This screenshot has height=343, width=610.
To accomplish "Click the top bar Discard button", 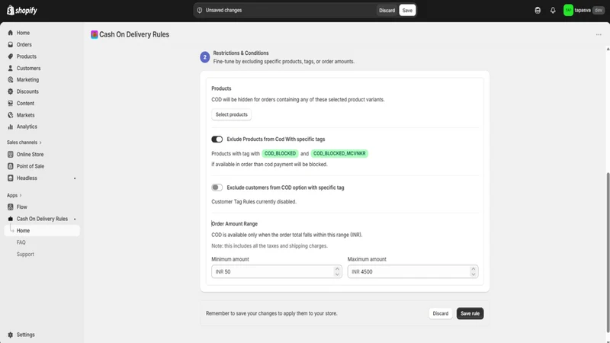I will point(387,11).
